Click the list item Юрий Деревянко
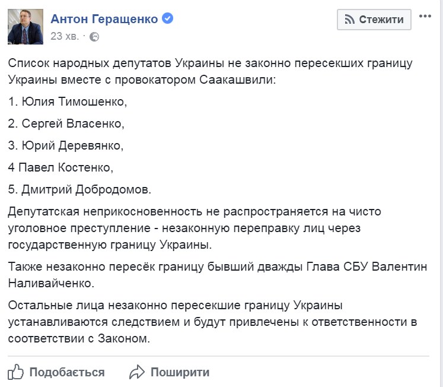Screen dimensions: 443x387 (66, 145)
